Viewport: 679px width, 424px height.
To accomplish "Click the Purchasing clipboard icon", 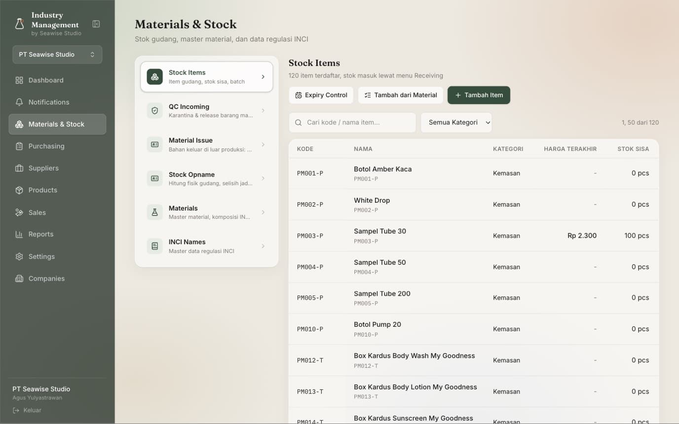I will click(x=19, y=146).
